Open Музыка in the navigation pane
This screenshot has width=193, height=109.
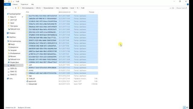coord(13,56)
